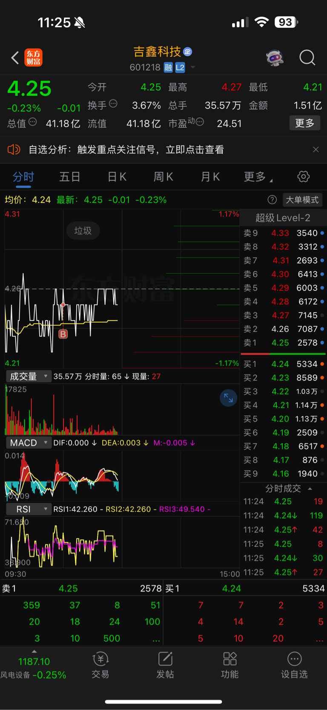Tap the bottom 卖1 4.25 summary row
Image resolution: width=327 pixels, height=710 pixels.
(x=81, y=588)
